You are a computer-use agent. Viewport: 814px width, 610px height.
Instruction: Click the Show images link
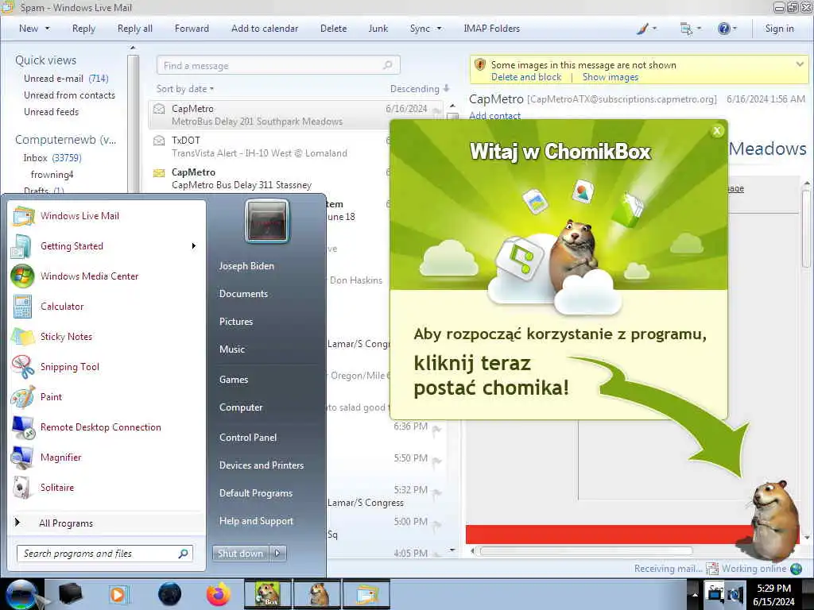point(610,77)
